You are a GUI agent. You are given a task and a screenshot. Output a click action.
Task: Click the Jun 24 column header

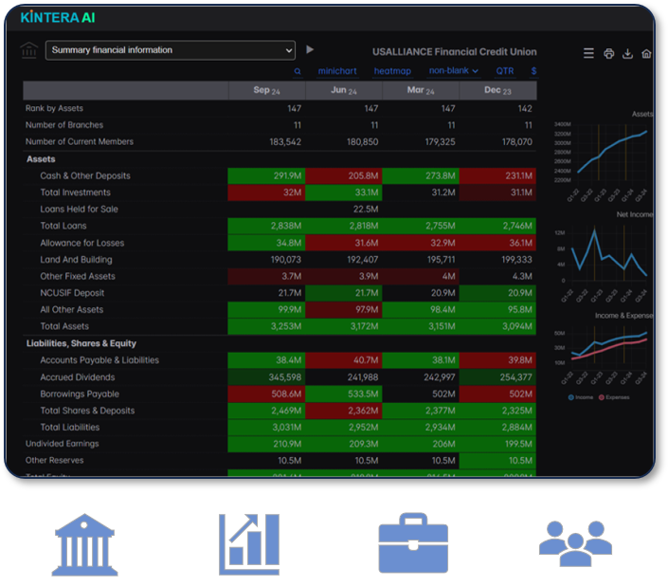click(344, 90)
